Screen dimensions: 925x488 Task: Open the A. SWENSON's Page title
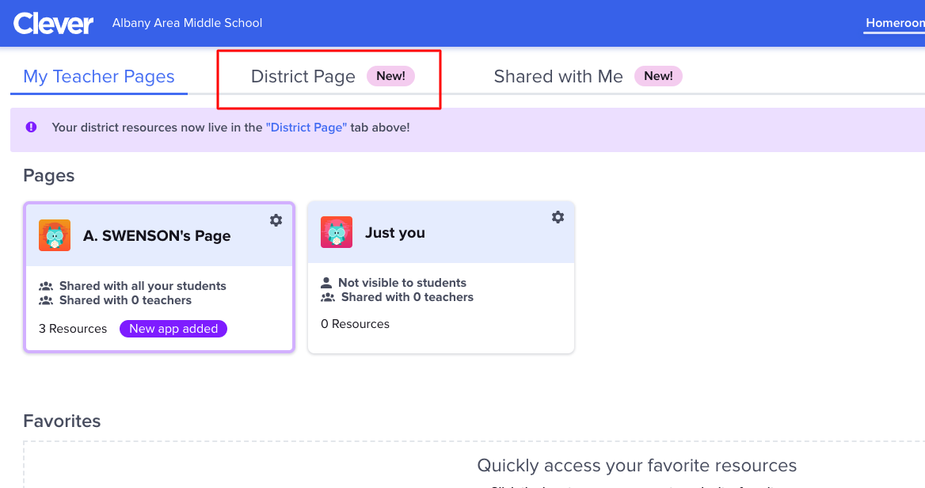[157, 235]
